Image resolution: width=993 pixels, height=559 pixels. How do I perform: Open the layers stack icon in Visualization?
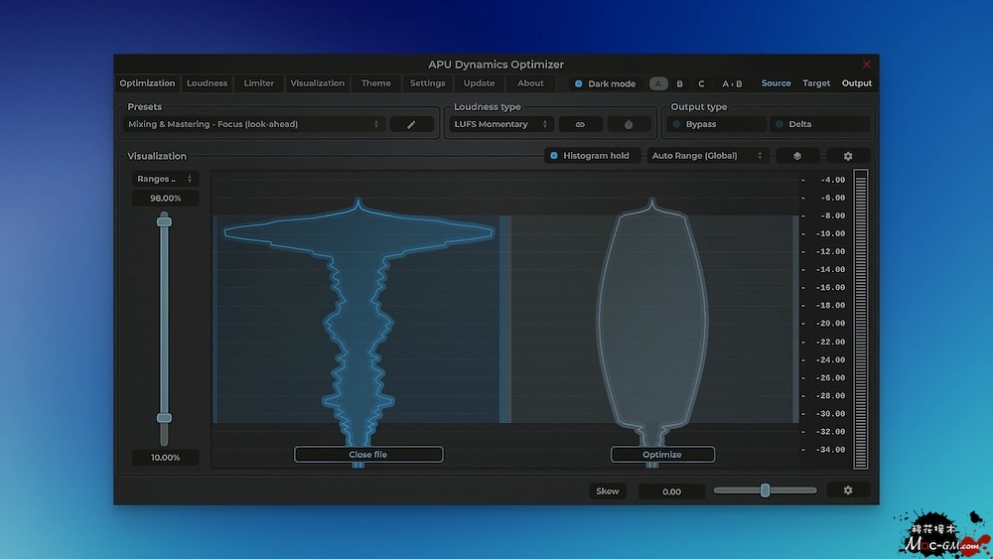pyautogui.click(x=797, y=156)
